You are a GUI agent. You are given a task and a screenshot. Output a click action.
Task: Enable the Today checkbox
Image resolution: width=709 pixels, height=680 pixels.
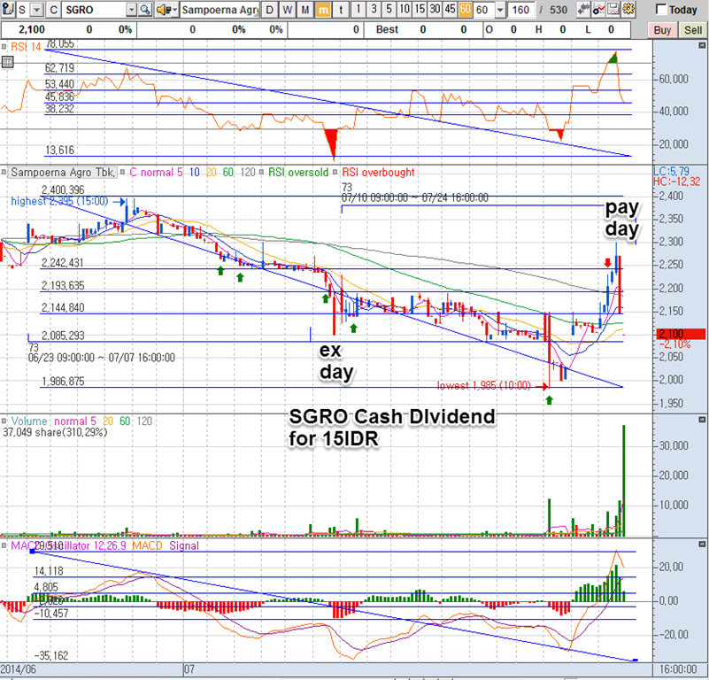661,10
